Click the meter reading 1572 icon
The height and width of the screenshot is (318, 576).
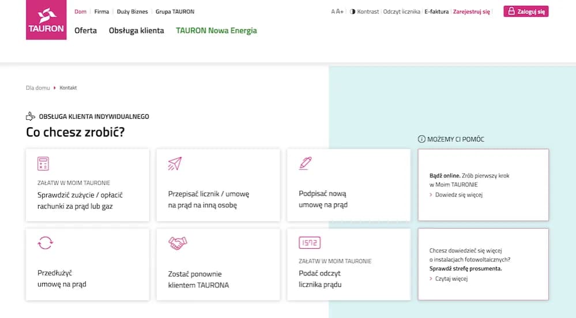point(310,243)
